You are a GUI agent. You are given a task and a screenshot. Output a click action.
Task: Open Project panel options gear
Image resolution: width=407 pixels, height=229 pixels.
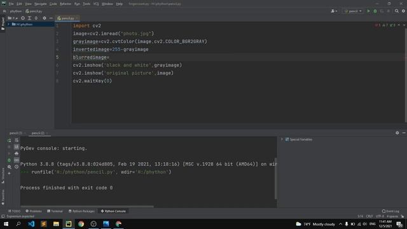(x=45, y=18)
